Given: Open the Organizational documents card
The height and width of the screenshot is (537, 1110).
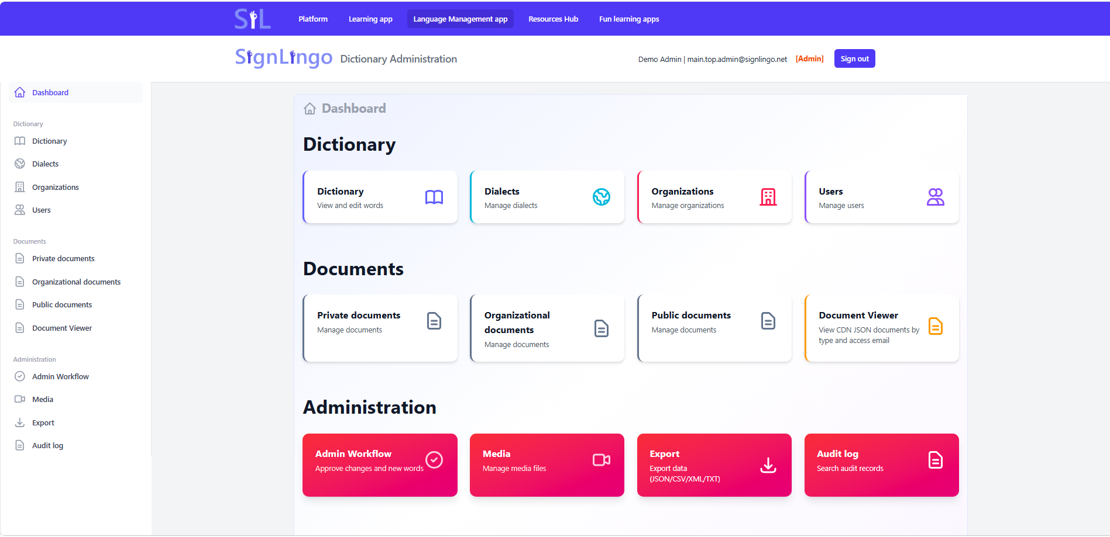Looking at the screenshot, I should (547, 328).
